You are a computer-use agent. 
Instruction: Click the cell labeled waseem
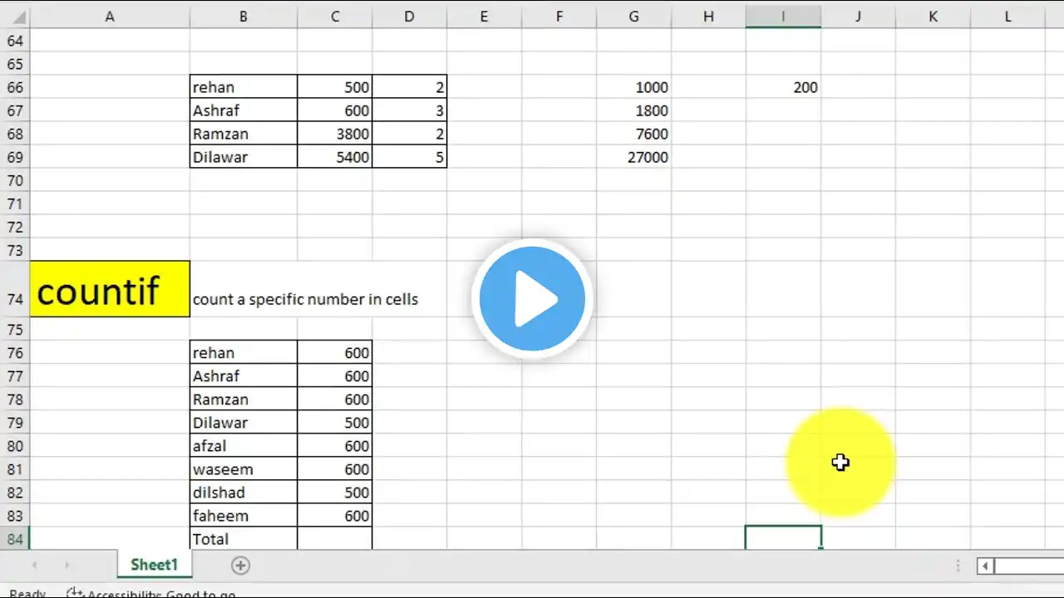[x=244, y=469]
